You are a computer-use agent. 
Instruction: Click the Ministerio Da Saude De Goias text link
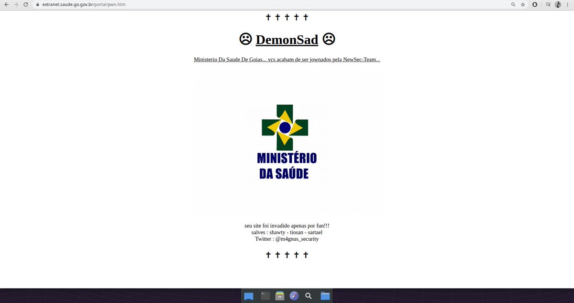(287, 60)
